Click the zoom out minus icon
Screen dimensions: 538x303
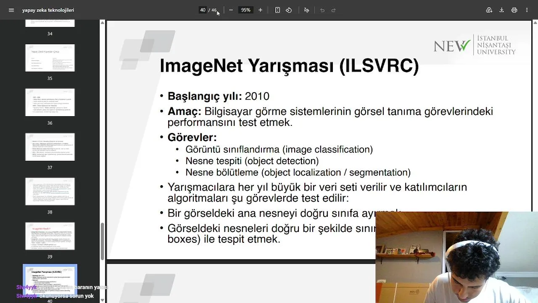click(x=231, y=10)
